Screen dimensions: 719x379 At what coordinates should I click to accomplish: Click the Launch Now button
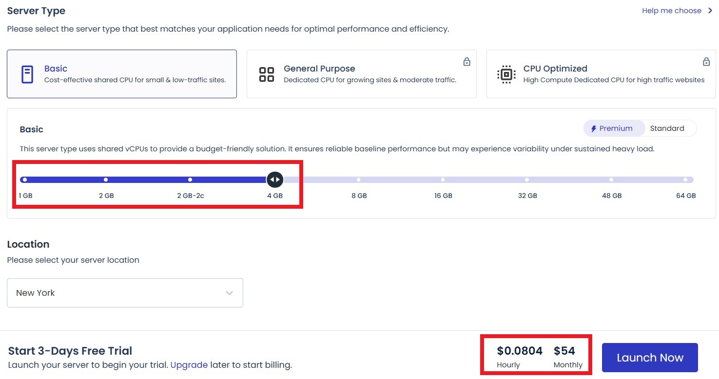[650, 357]
